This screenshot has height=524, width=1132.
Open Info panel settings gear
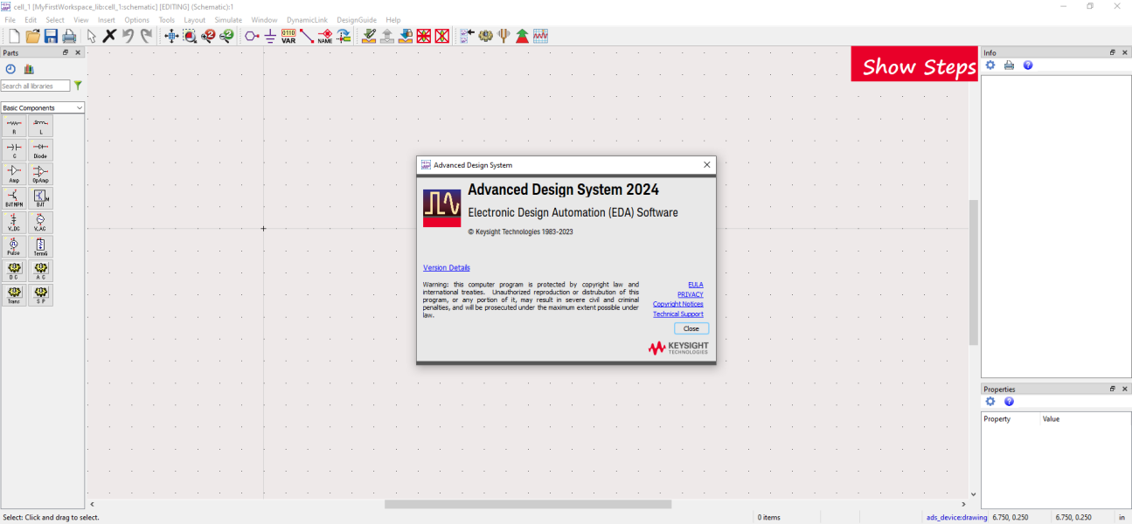(990, 65)
